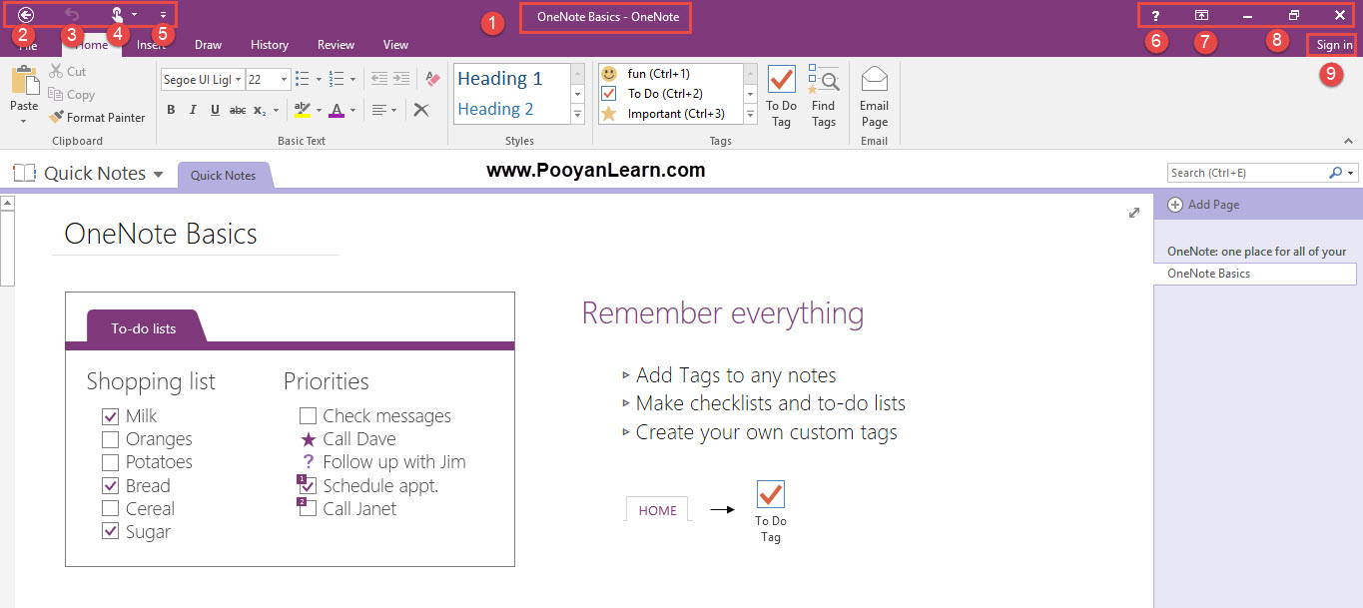Uncheck the Sugar checkbox
The image size is (1363, 608).
coord(111,532)
